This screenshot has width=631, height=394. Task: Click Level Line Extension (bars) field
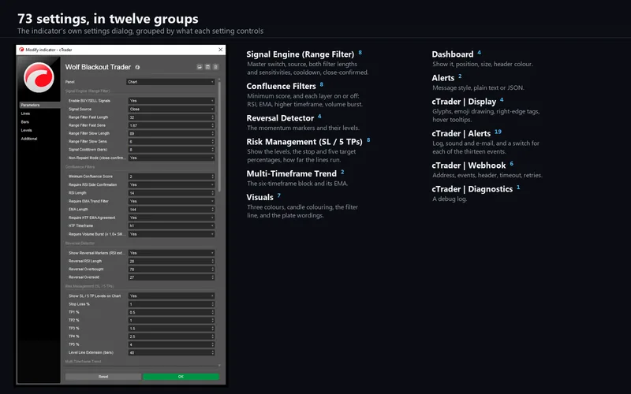[x=171, y=352]
